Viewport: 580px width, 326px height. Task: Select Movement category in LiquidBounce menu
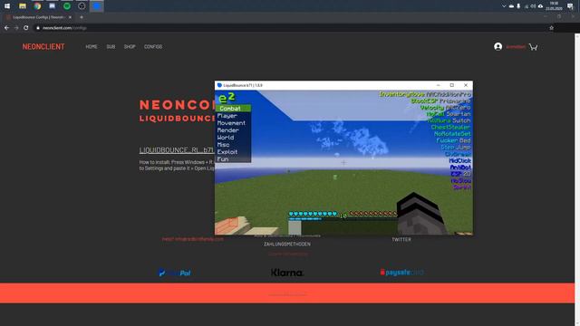coord(234,123)
